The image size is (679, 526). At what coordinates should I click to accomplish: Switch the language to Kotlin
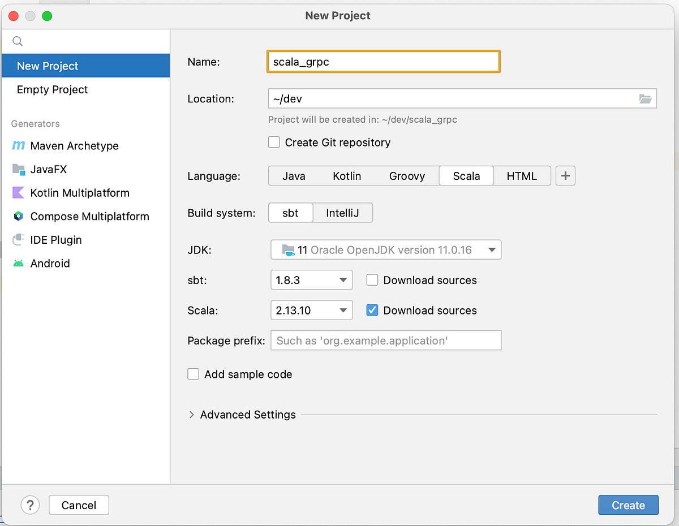347,176
